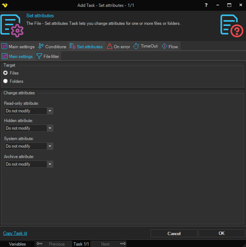Expand the System attribute dropdown
The width and height of the screenshot is (246, 247).
pyautogui.click(x=50, y=146)
